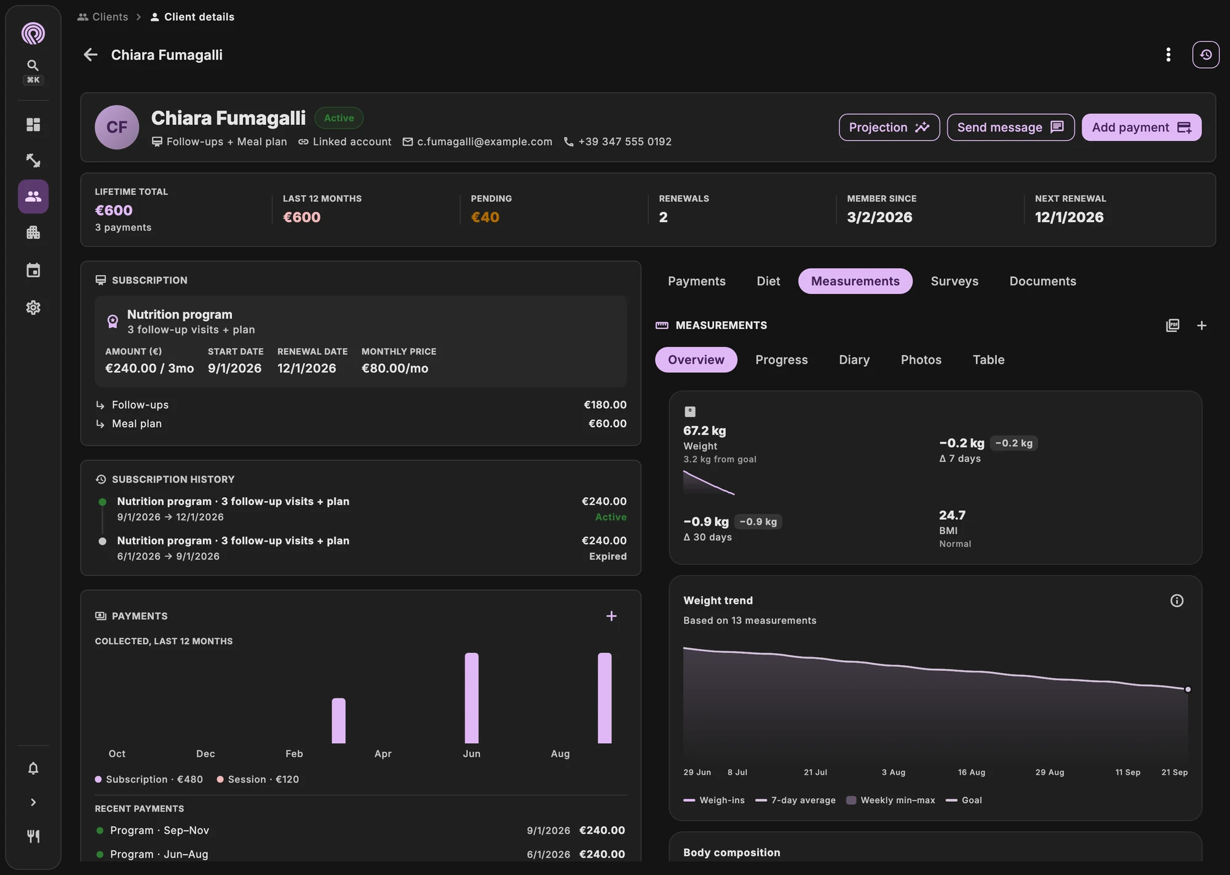Open the three-dot more options menu
This screenshot has width=1230, height=875.
pos(1168,55)
